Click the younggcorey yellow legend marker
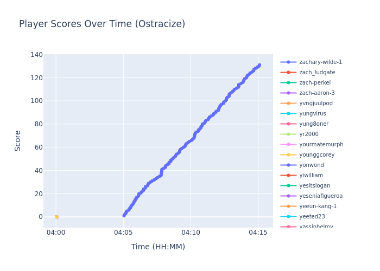 [288, 155]
